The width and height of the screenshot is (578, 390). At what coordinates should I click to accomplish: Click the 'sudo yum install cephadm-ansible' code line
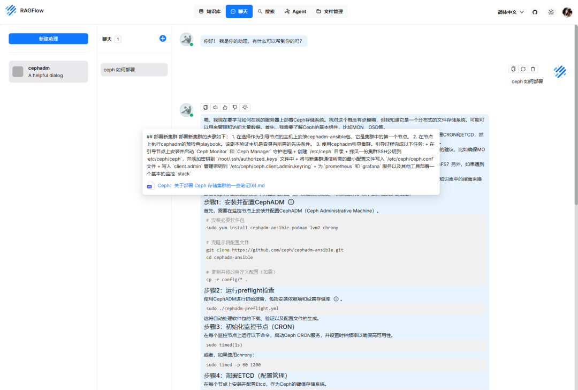click(x=272, y=228)
